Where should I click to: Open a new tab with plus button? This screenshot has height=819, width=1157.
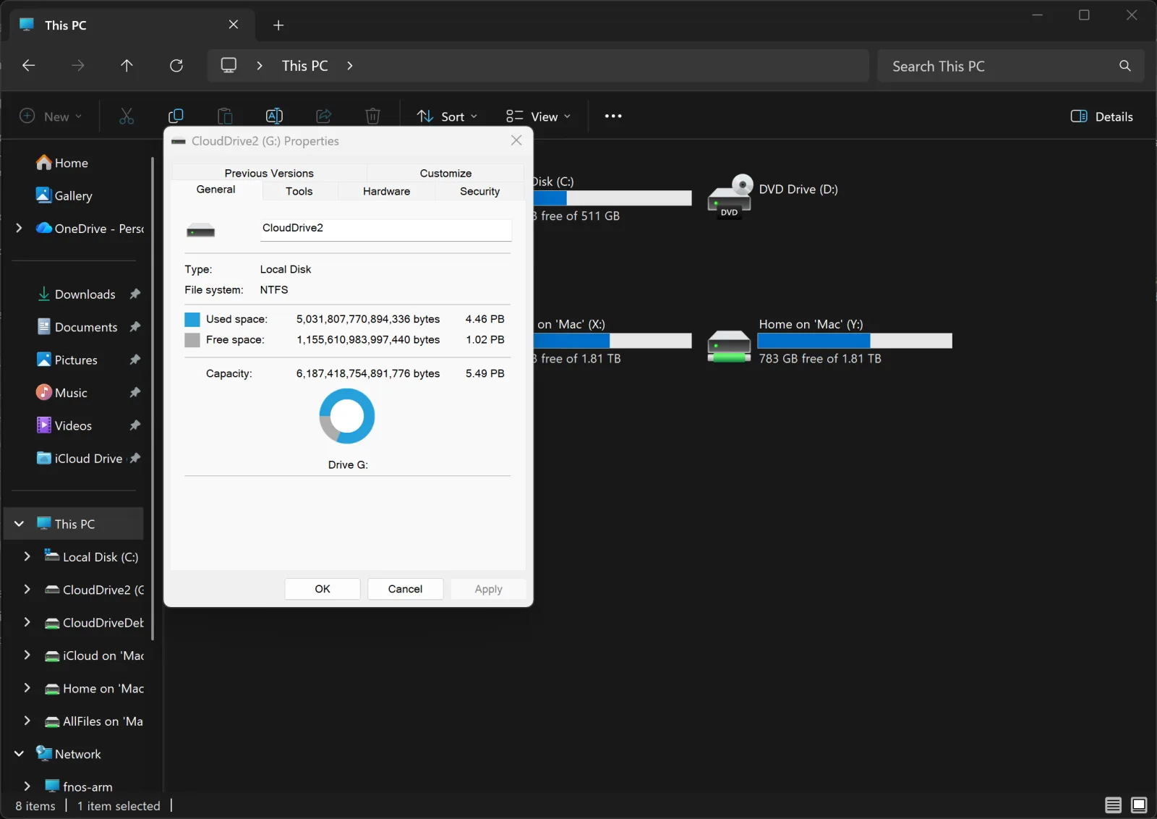pyautogui.click(x=278, y=25)
